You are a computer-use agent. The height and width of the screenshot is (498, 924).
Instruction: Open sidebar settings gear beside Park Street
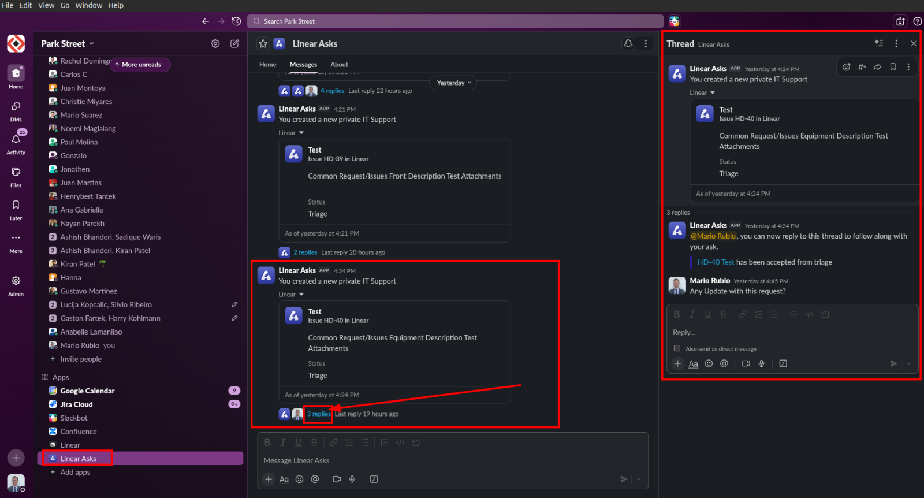(x=215, y=43)
